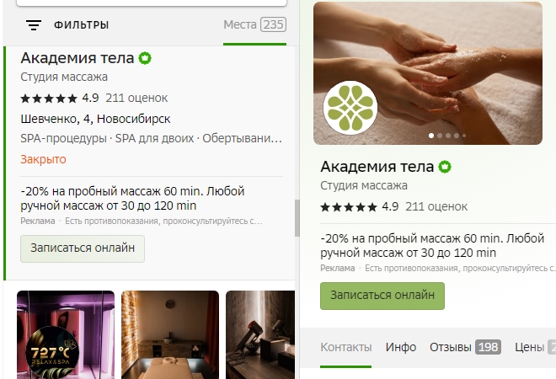
Task: Select the second photo carousel dot
Action: tap(440, 136)
